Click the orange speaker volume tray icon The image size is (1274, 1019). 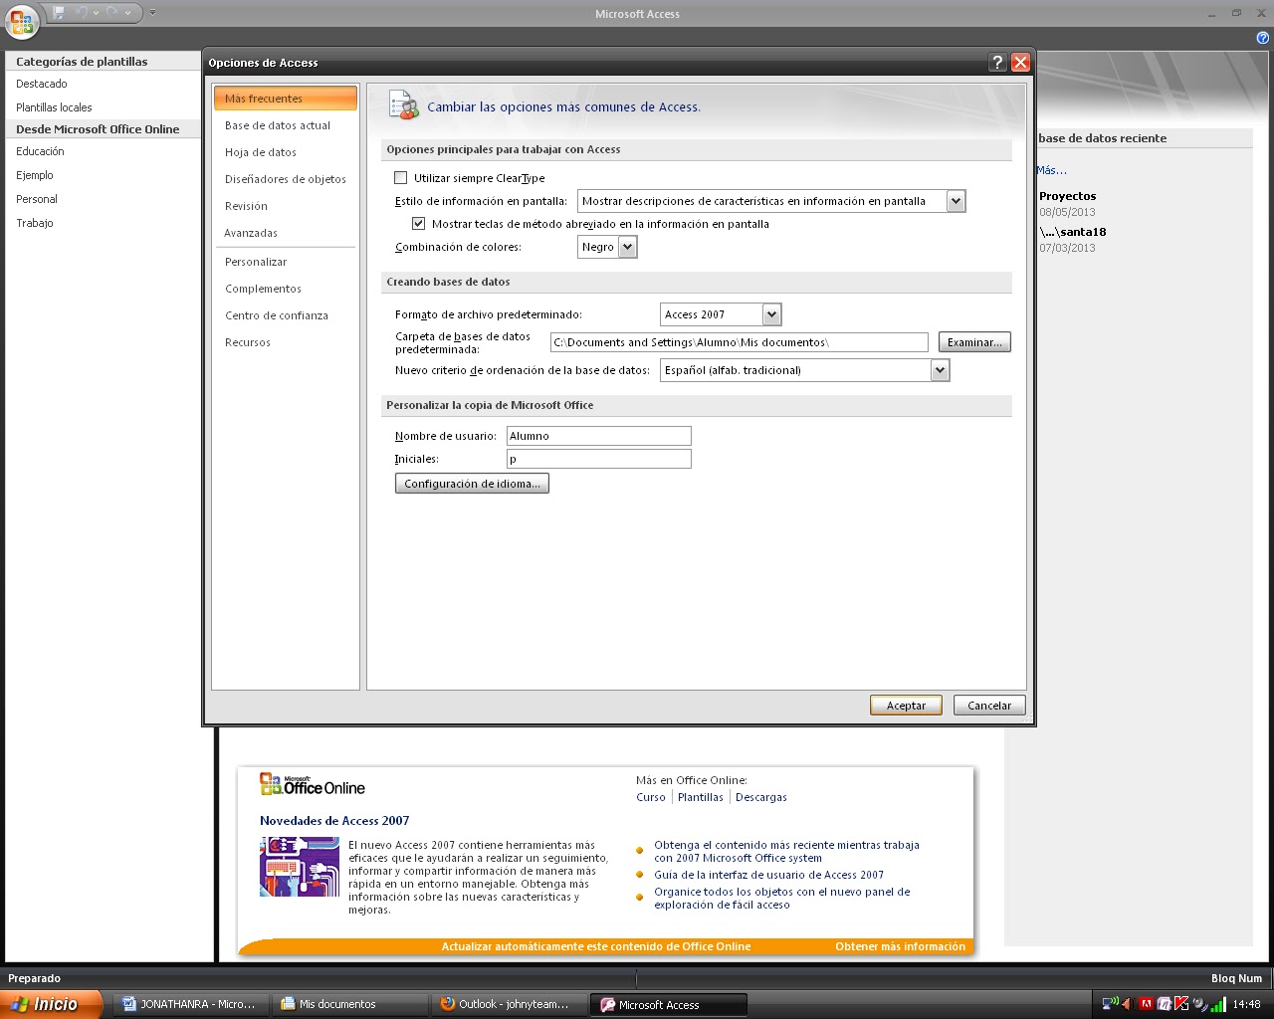point(1128,1003)
